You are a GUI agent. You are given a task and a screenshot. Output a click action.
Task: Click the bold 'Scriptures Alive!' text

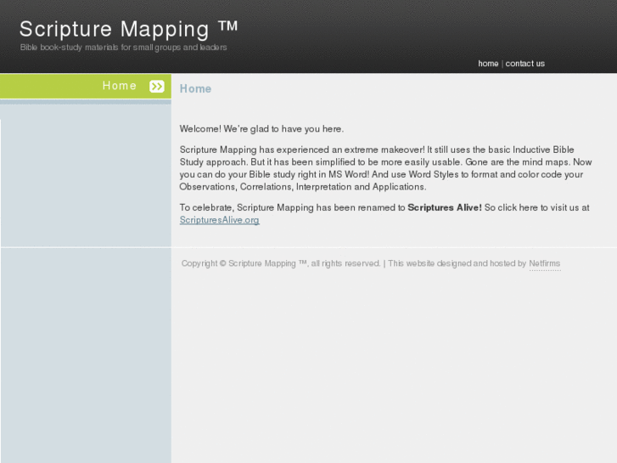tap(445, 207)
